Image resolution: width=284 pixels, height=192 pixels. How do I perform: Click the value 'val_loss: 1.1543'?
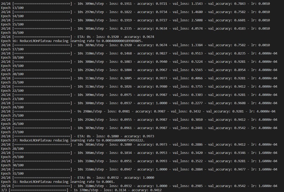pos(187,4)
